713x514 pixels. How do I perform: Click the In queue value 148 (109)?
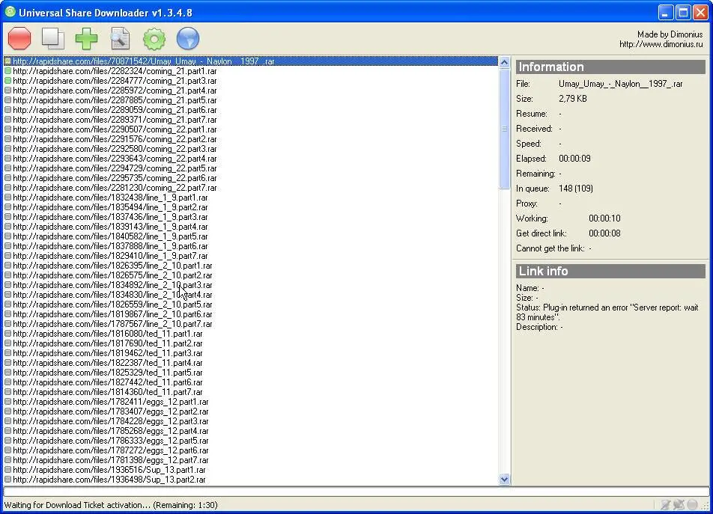click(576, 189)
